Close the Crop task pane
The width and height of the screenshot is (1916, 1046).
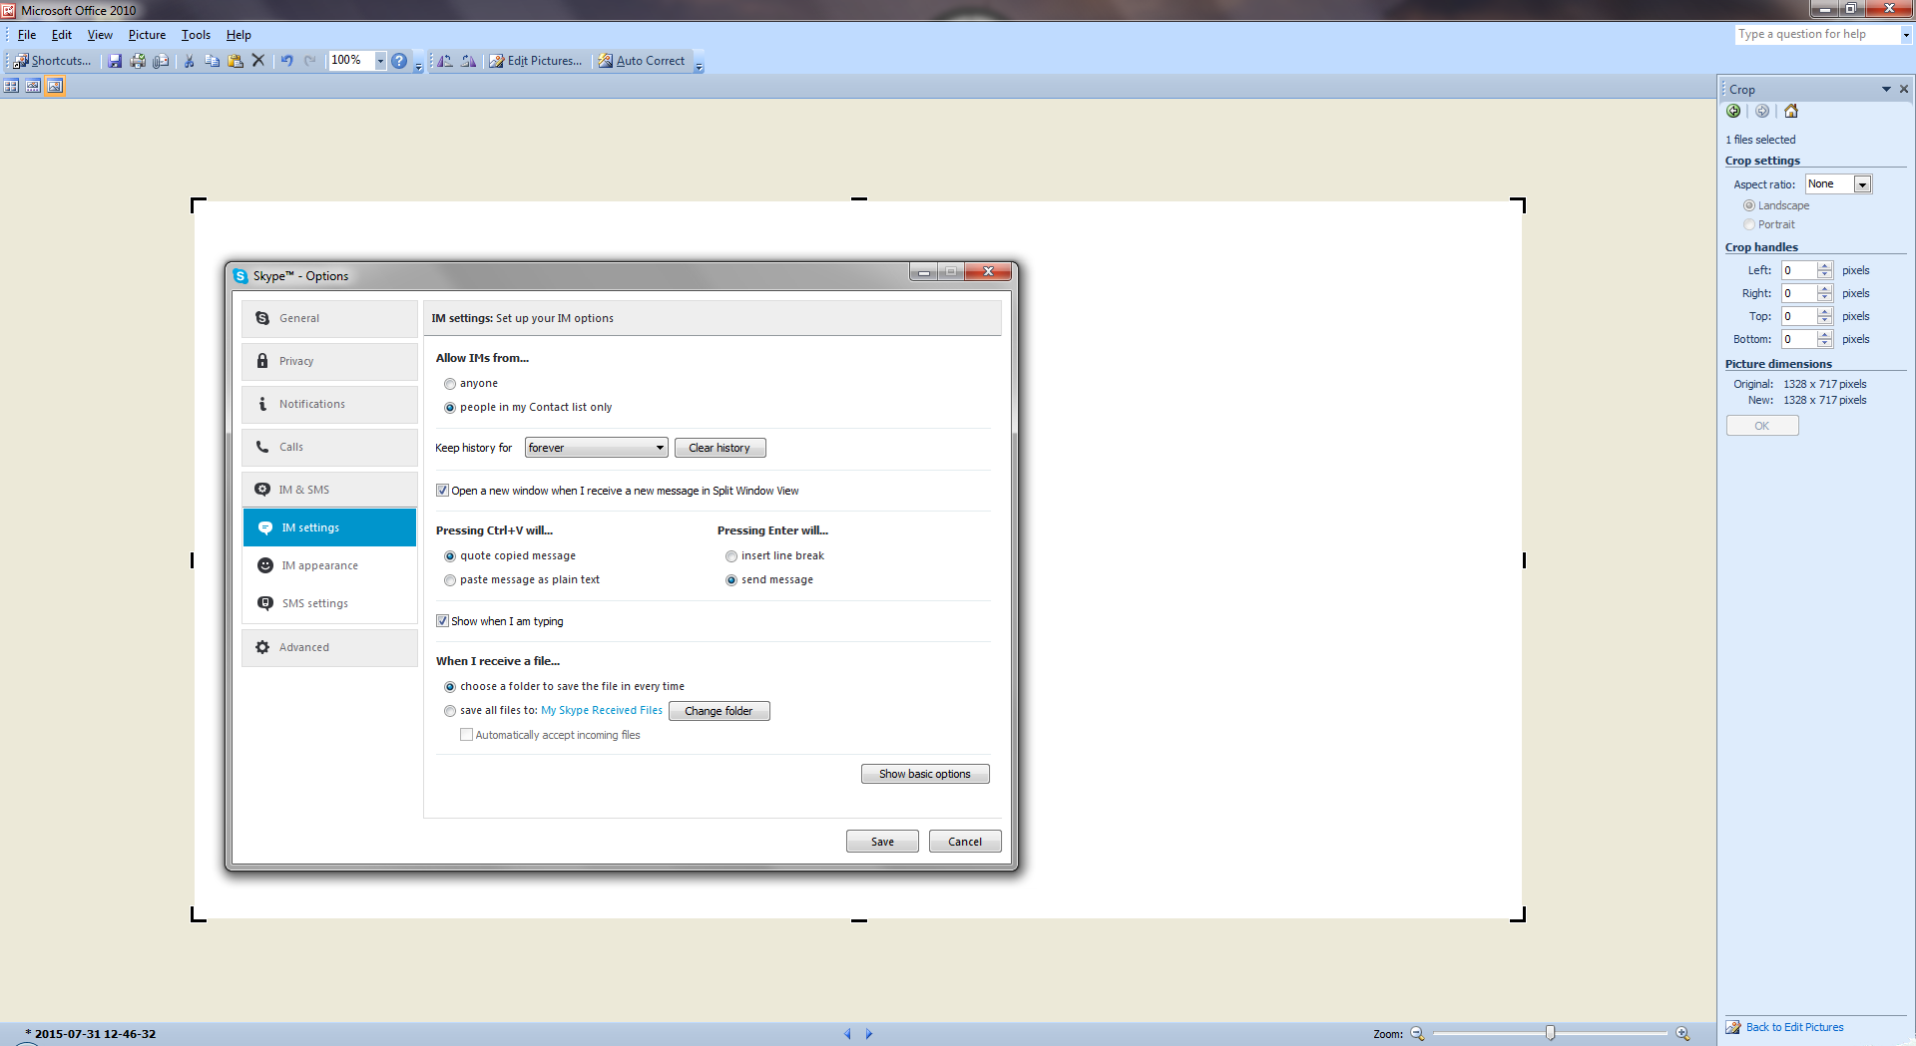pos(1904,89)
